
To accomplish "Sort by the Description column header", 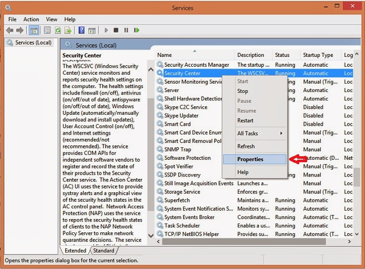I will (253, 55).
